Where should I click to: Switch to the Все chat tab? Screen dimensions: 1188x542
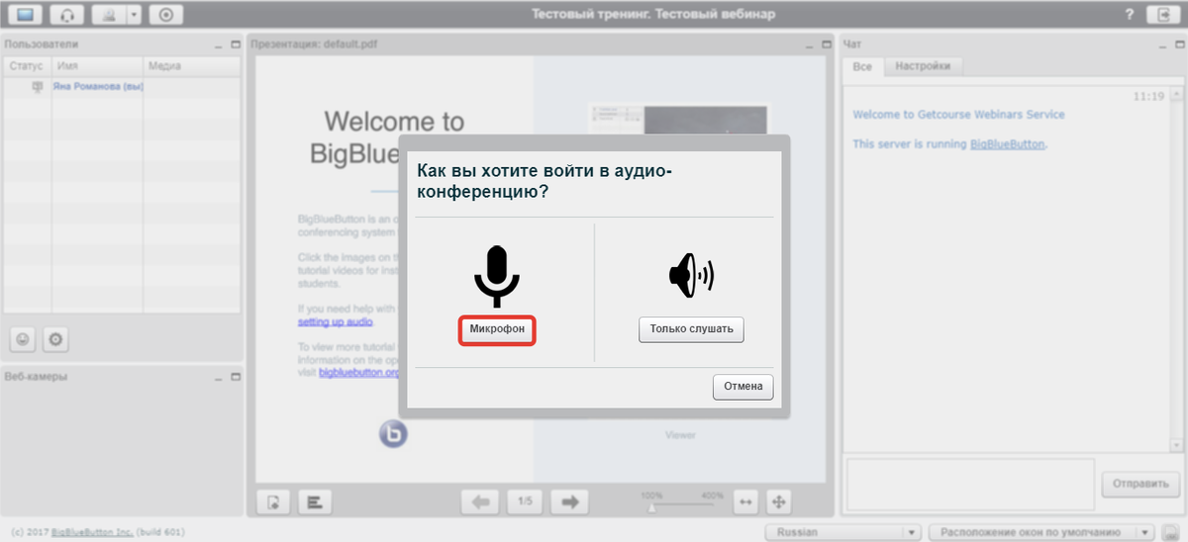[x=862, y=66]
